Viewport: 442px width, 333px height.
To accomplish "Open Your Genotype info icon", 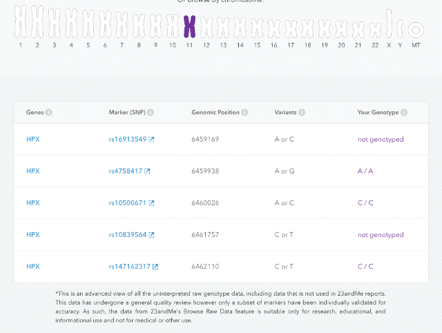I will click(403, 113).
